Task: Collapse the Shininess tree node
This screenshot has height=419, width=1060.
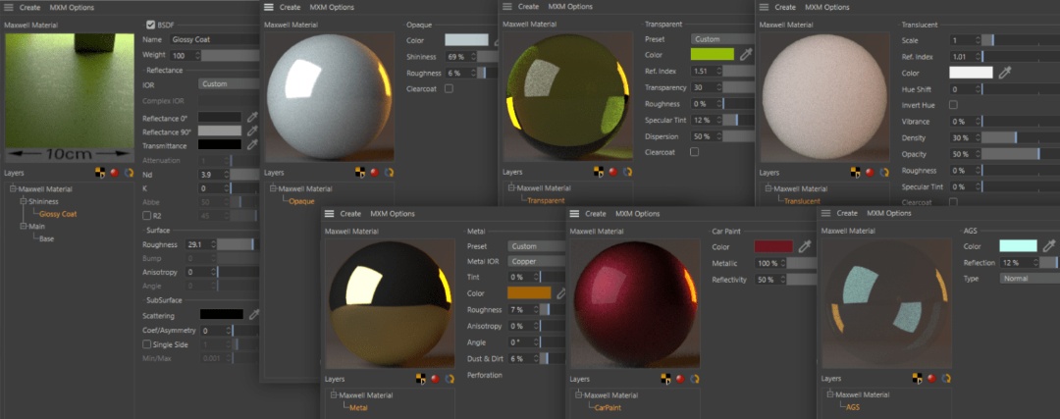Action: pos(23,201)
